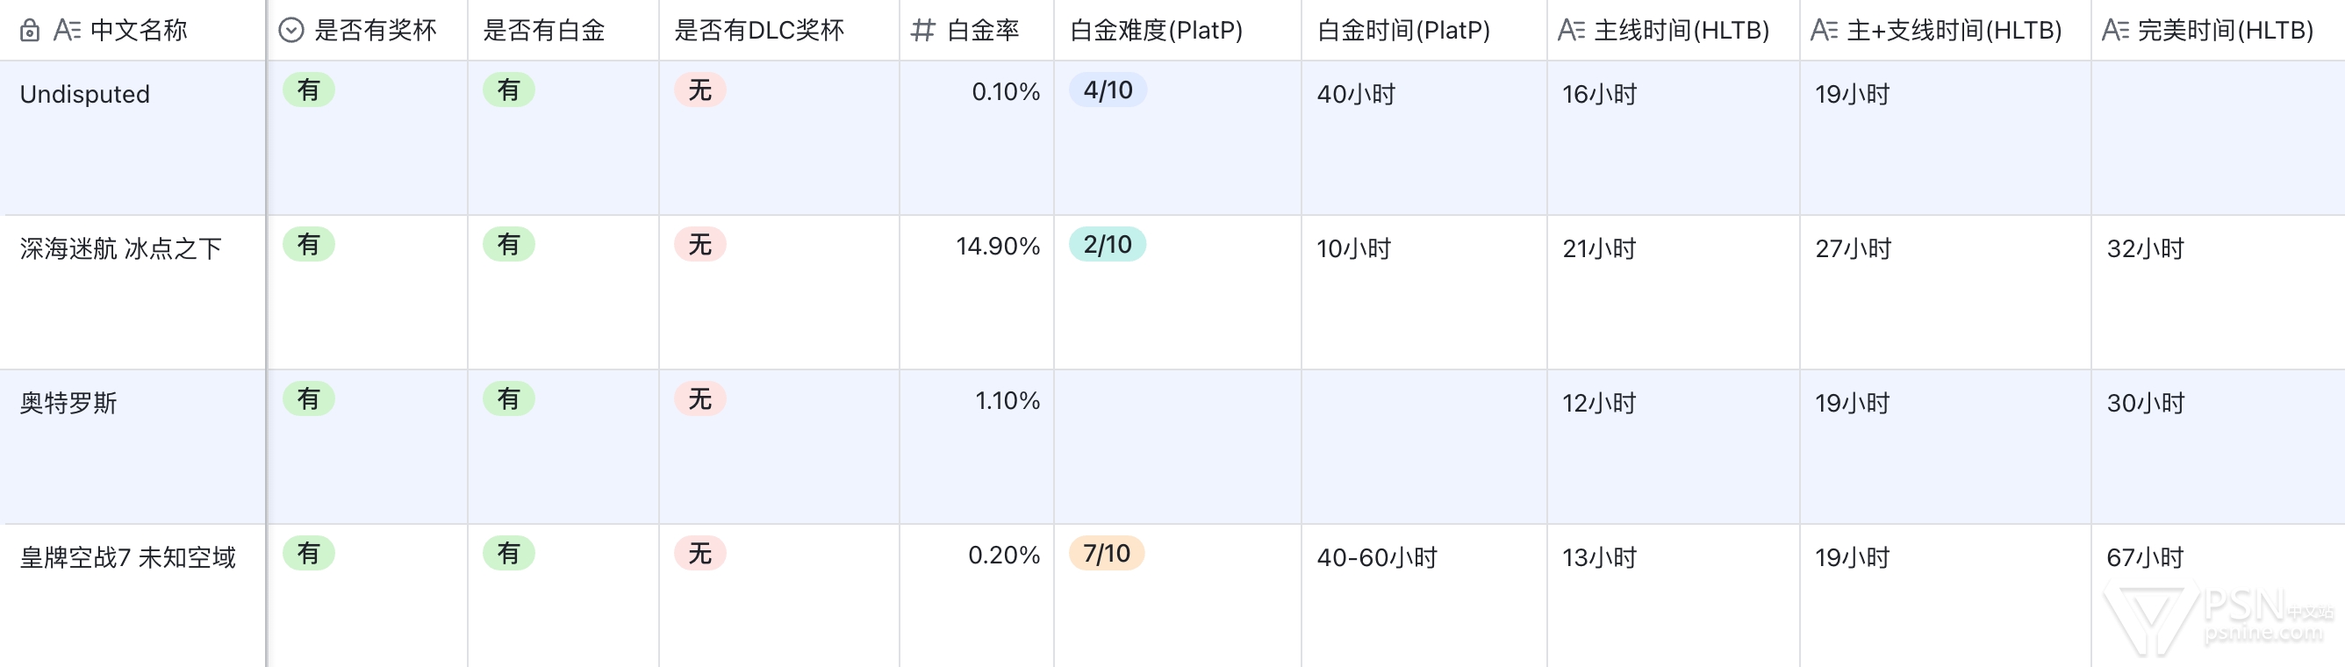Click the 14.90% platinum rate cell
This screenshot has width=2345, height=667.
tap(997, 247)
